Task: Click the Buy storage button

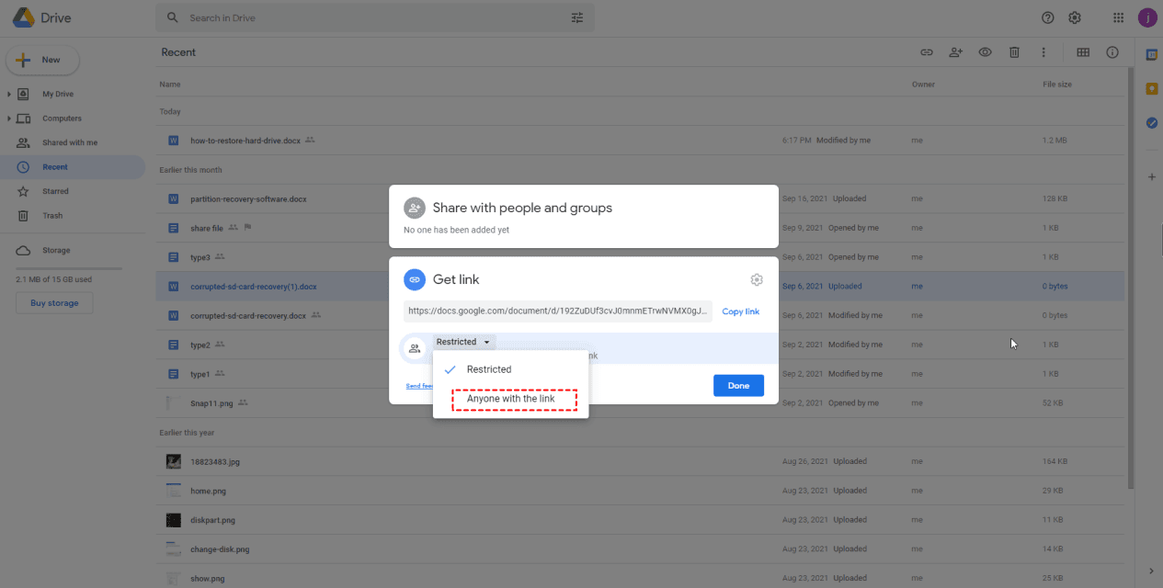Action: pos(54,303)
